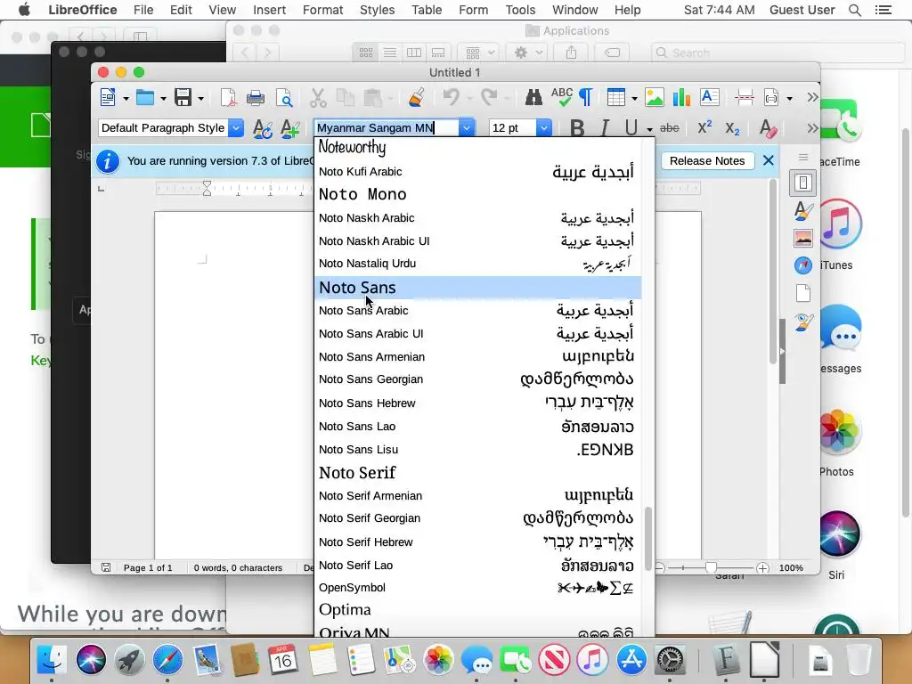Open Find and Replace binoculars icon
This screenshot has width=912, height=684.
[x=533, y=98]
